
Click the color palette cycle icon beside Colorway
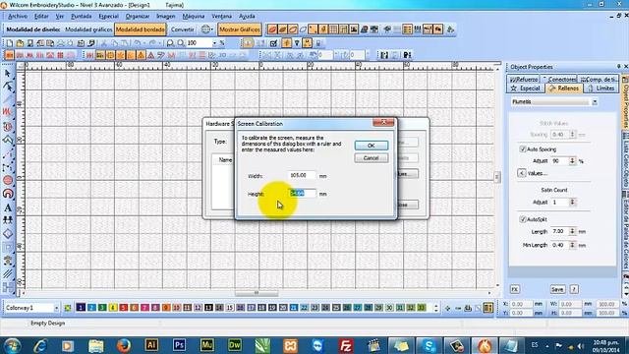pyautogui.click(x=68, y=308)
